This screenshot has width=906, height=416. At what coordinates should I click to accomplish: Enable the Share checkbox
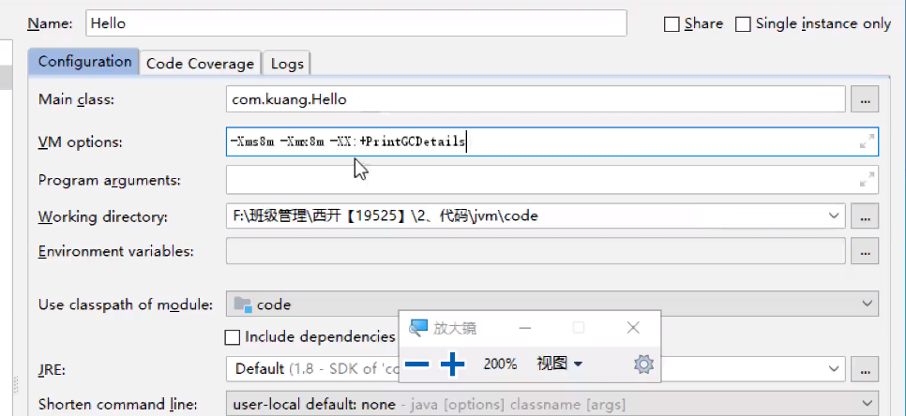672,24
